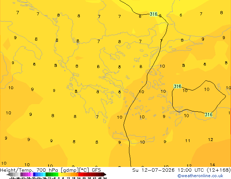231x179 pixels.
Task: Pick the cyan swatch on the color scale
Action: click(44, 174)
